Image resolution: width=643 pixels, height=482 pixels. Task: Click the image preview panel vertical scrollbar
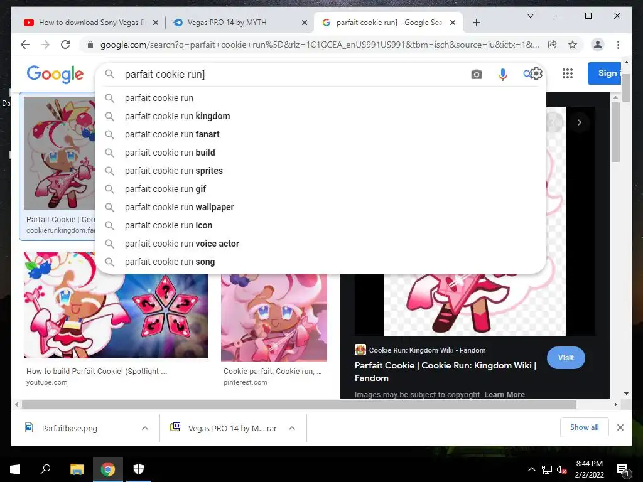click(x=615, y=132)
